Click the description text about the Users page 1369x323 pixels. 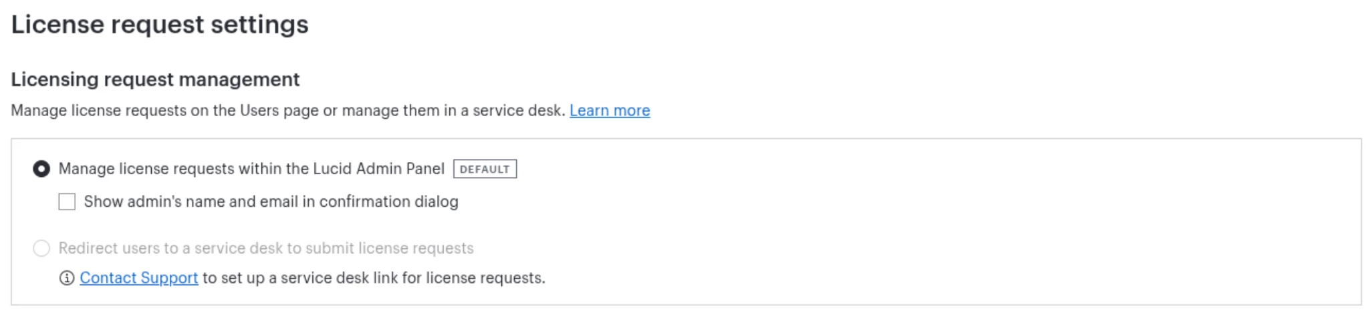point(288,111)
